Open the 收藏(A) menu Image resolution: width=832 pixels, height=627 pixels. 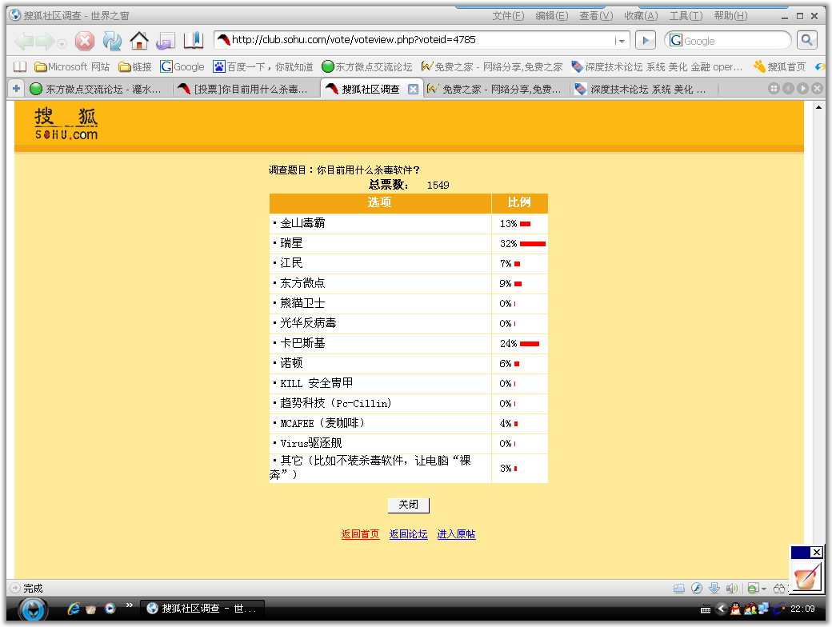click(x=641, y=16)
